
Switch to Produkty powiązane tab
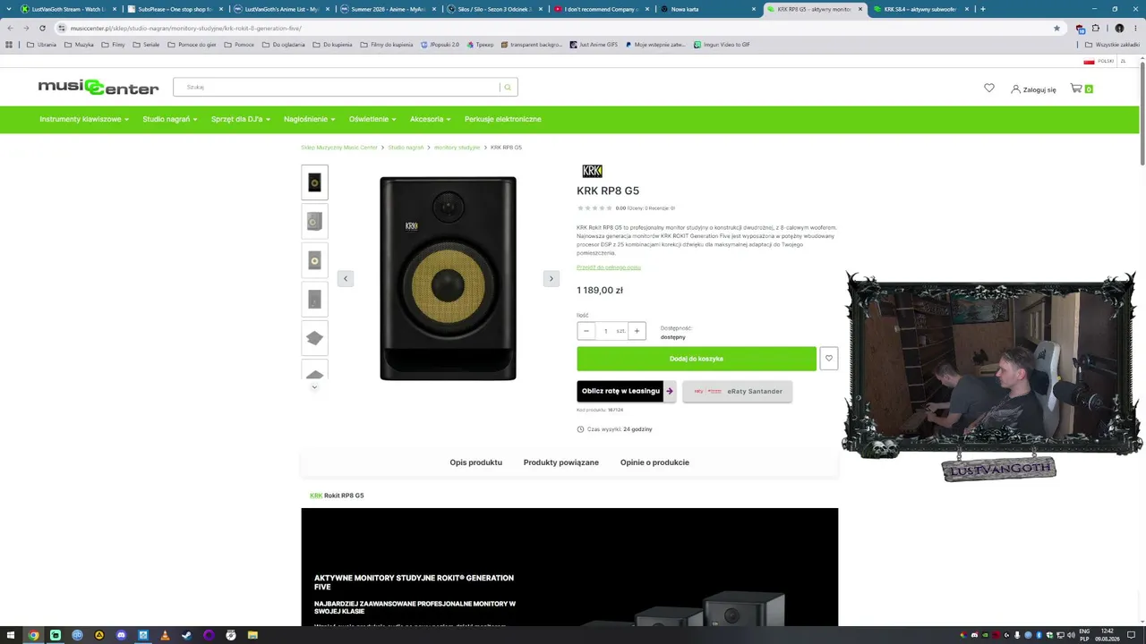click(561, 462)
